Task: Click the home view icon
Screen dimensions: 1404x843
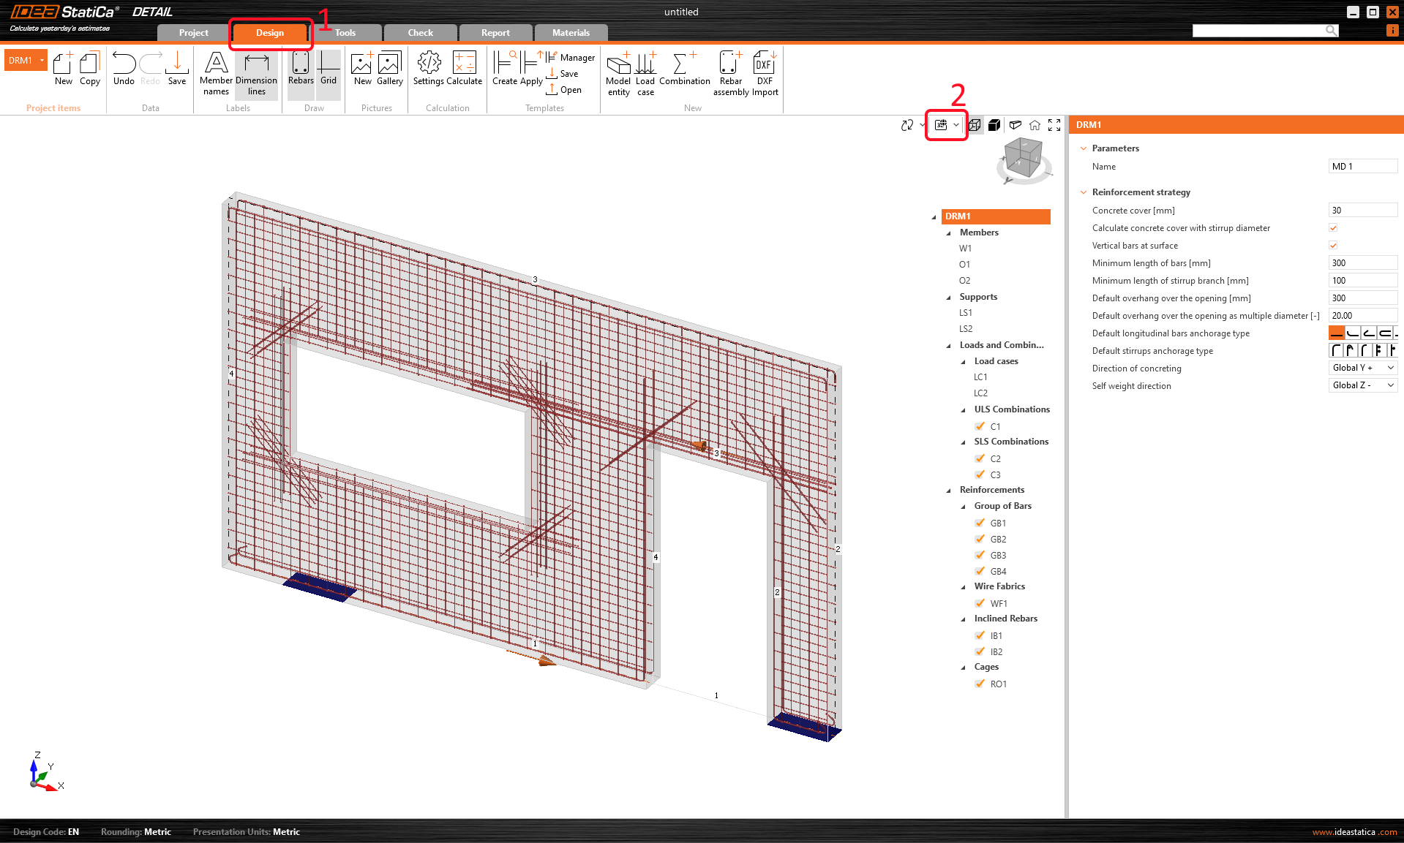Action: click(x=1035, y=125)
